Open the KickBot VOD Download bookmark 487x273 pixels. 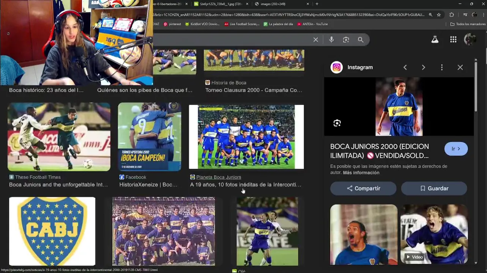202,24
